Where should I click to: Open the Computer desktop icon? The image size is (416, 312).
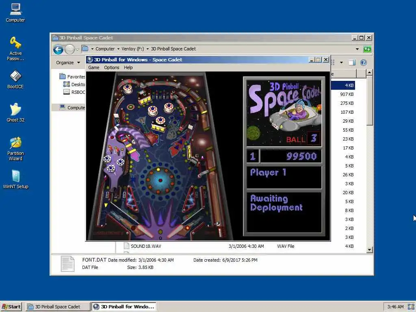[x=15, y=13]
